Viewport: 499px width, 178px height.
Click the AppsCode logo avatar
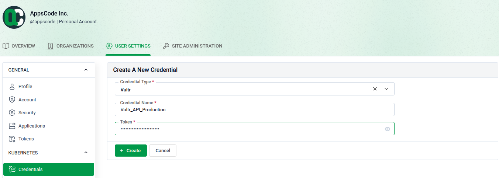click(14, 17)
